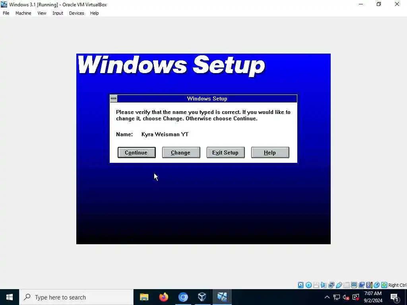This screenshot has width=407, height=305.
Task: Open the Devices menu
Action: (x=77, y=13)
